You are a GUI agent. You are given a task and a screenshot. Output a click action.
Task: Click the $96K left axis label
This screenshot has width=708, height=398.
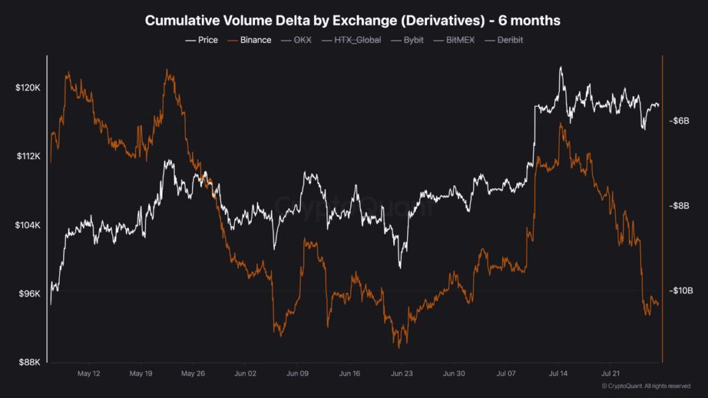(x=29, y=293)
